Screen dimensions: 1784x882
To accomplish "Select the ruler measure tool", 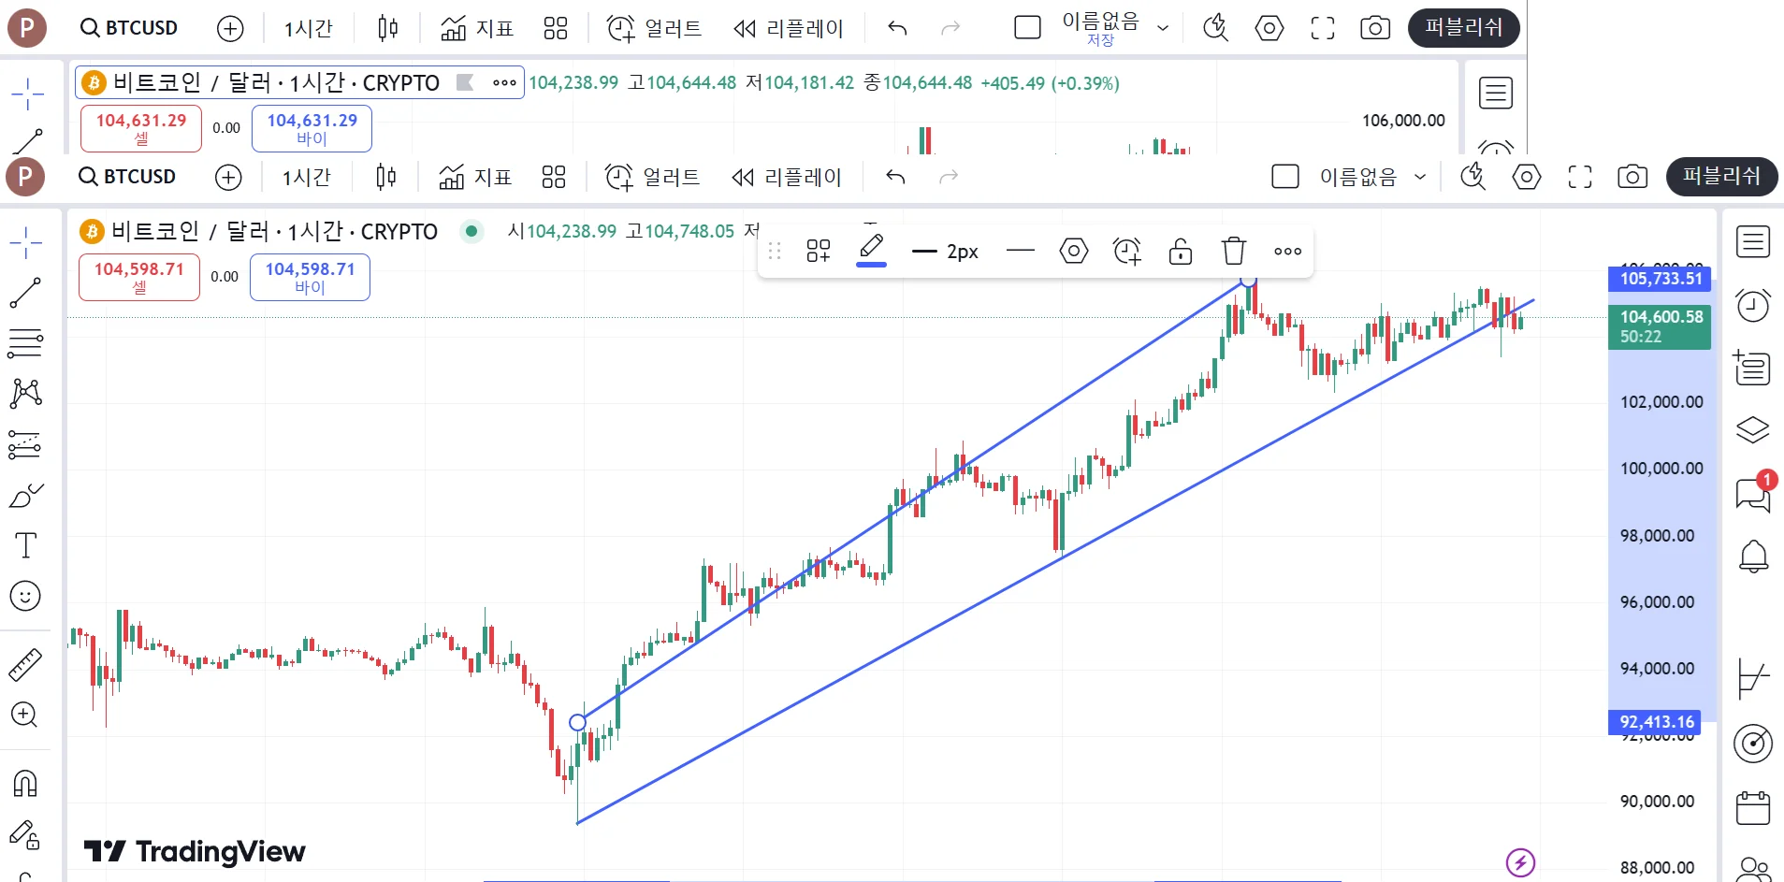I will pos(25,665).
